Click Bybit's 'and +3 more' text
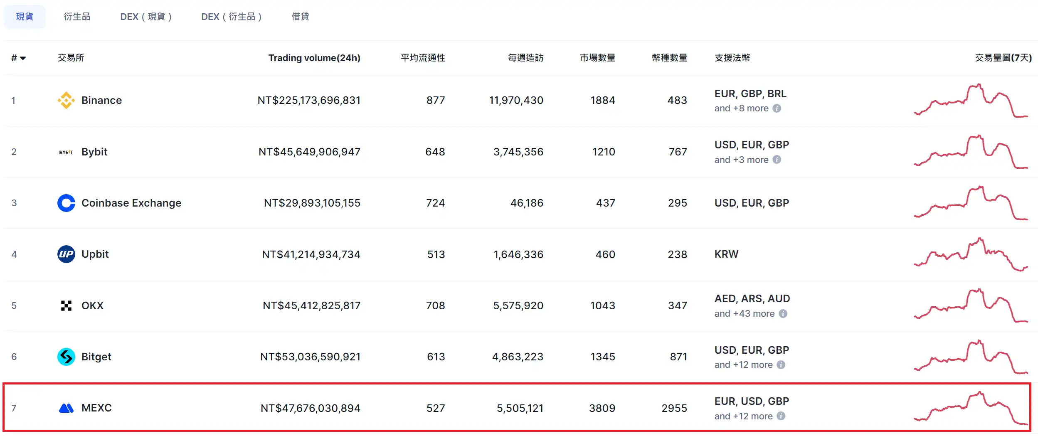The width and height of the screenshot is (1038, 436). (741, 160)
